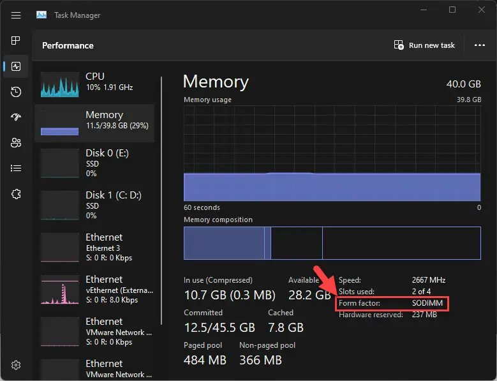Click the 40.0 GB total memory text
The image size is (497, 381).
click(463, 84)
